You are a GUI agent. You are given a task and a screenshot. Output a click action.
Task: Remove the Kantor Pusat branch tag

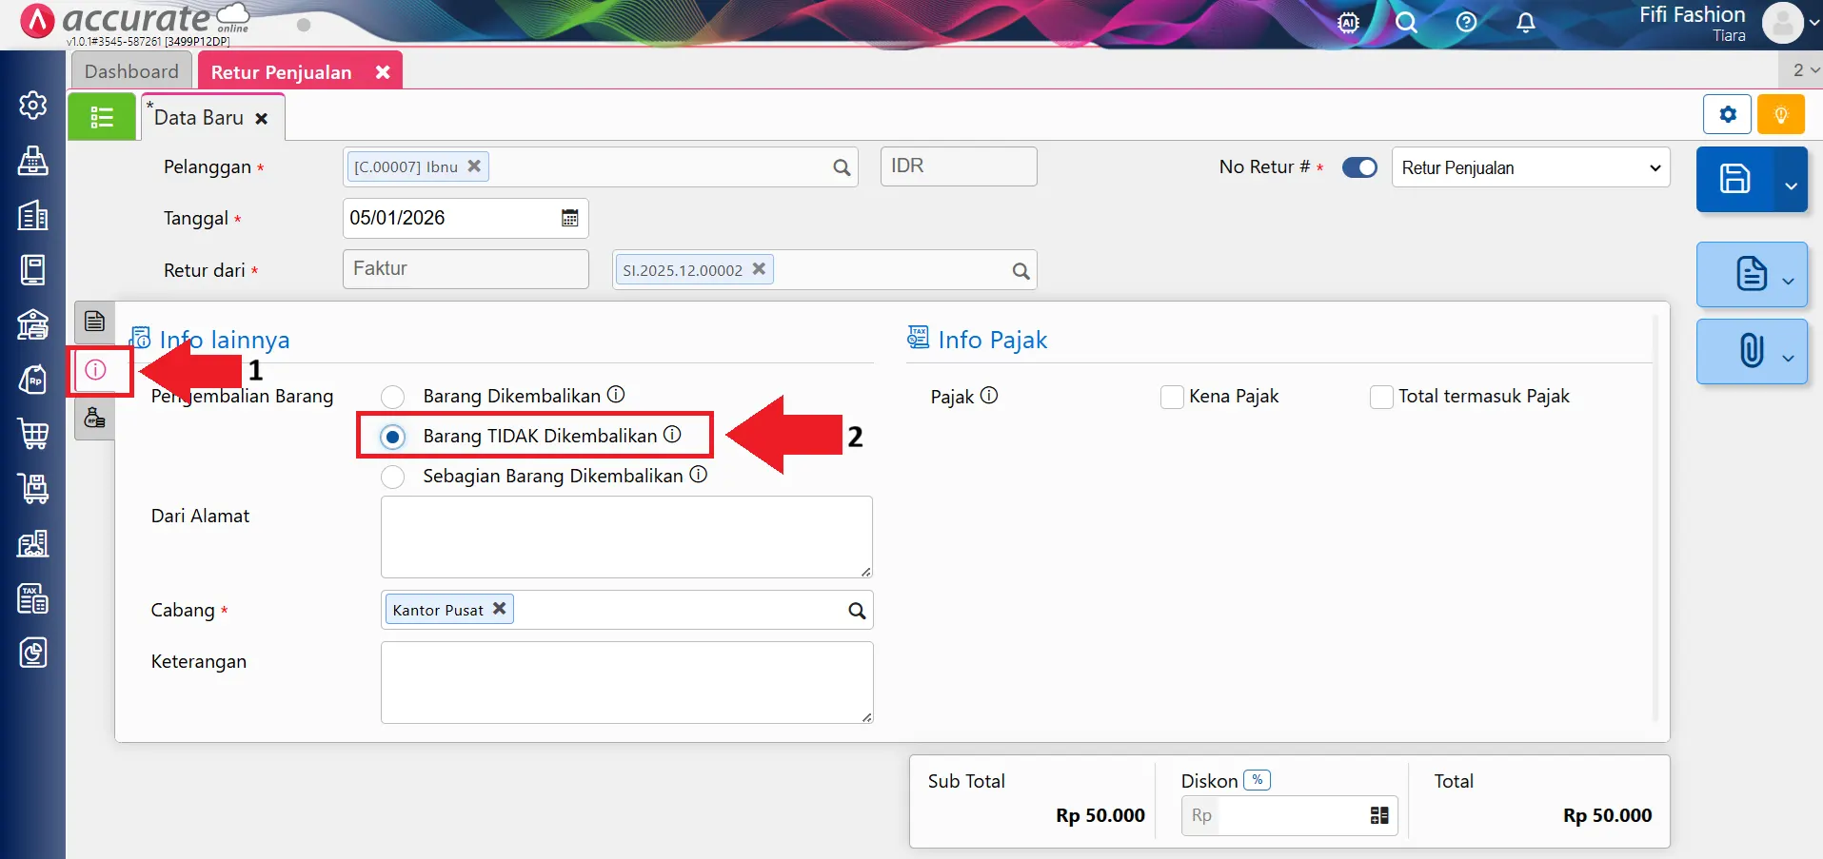tap(499, 609)
